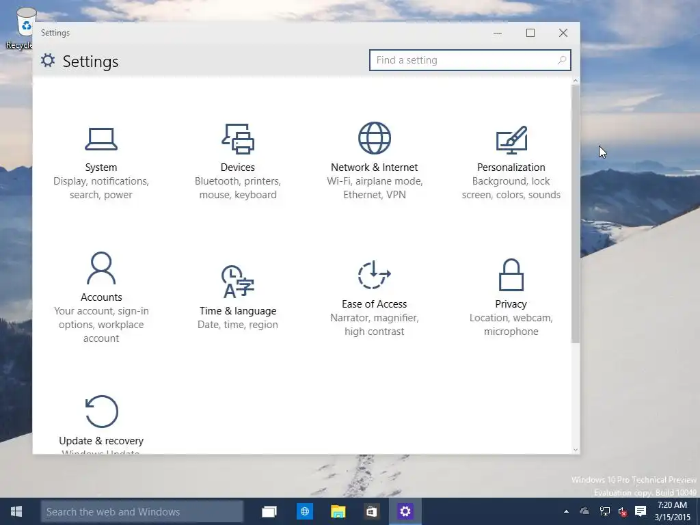Click 'Bluetooth, printers, mouse, keyboard' description
This screenshot has height=525, width=700.
(x=238, y=188)
